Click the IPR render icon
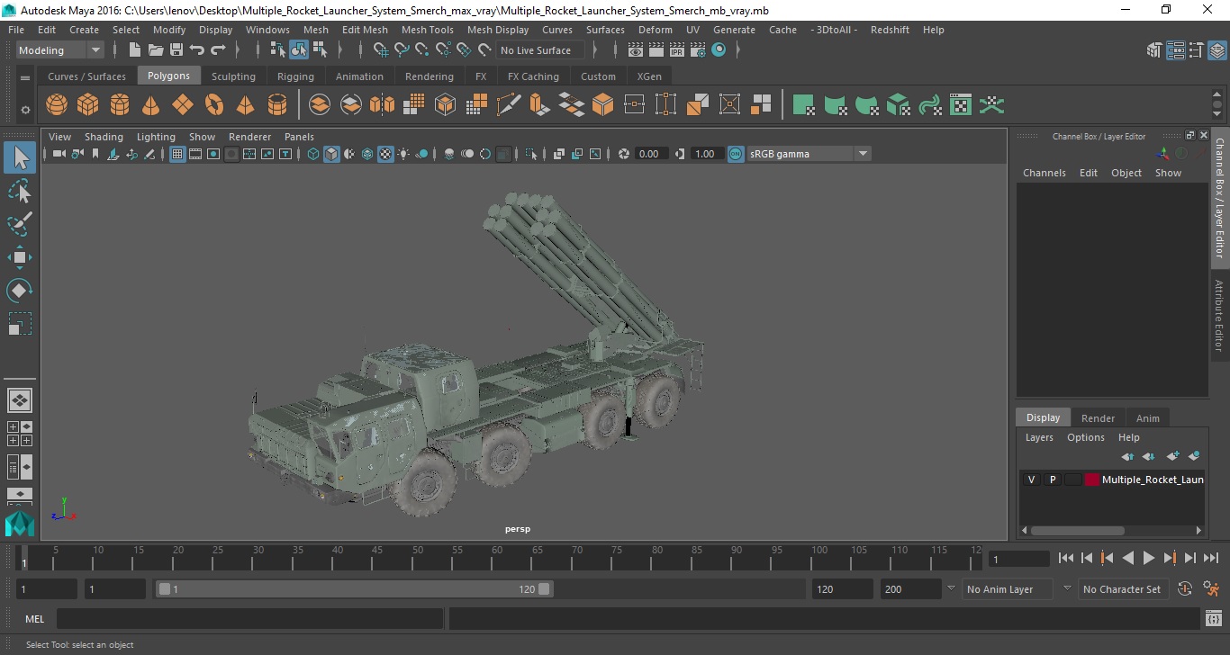This screenshot has width=1230, height=655. point(679,50)
